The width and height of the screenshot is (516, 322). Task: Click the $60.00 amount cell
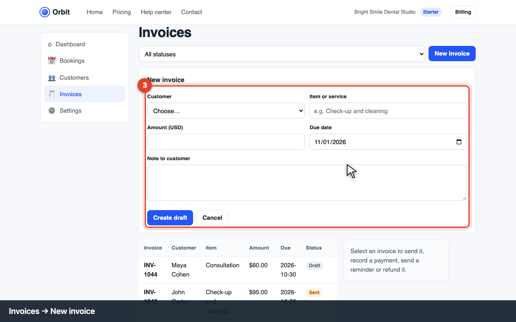(x=258, y=265)
